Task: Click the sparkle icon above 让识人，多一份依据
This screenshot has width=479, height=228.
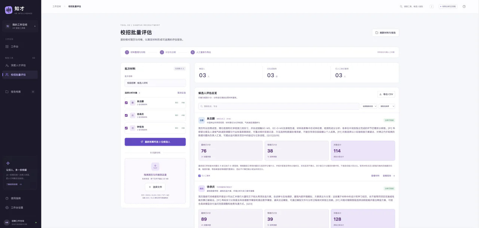Action: [x=8, y=163]
